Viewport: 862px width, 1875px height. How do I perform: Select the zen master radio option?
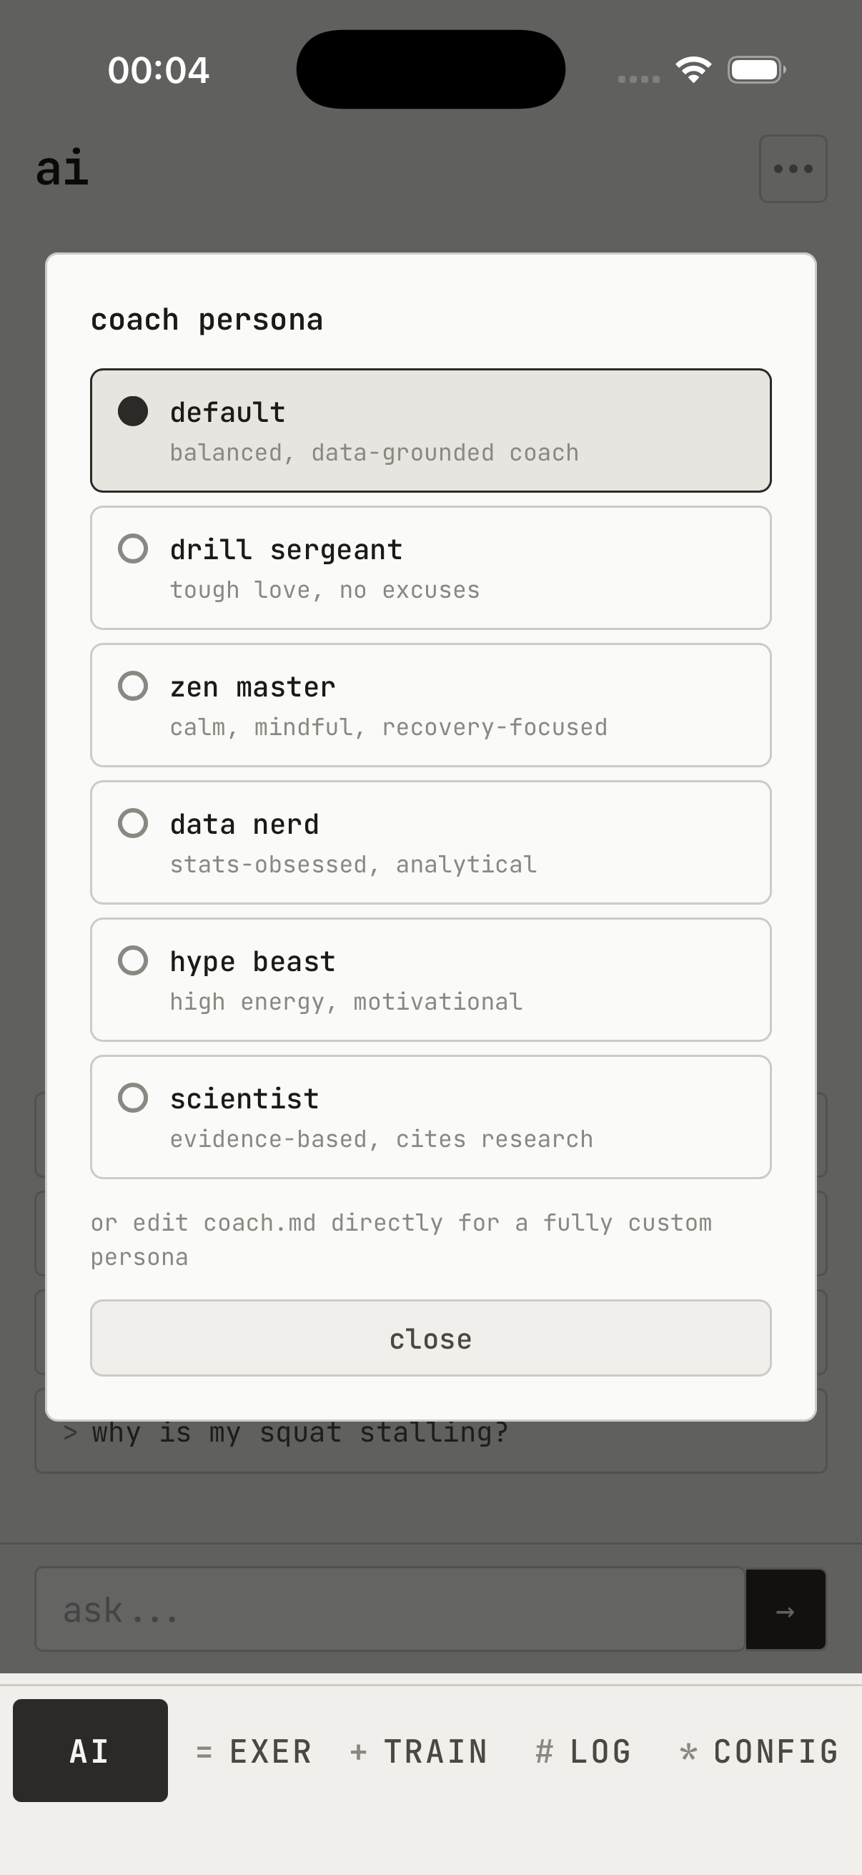[x=133, y=686]
